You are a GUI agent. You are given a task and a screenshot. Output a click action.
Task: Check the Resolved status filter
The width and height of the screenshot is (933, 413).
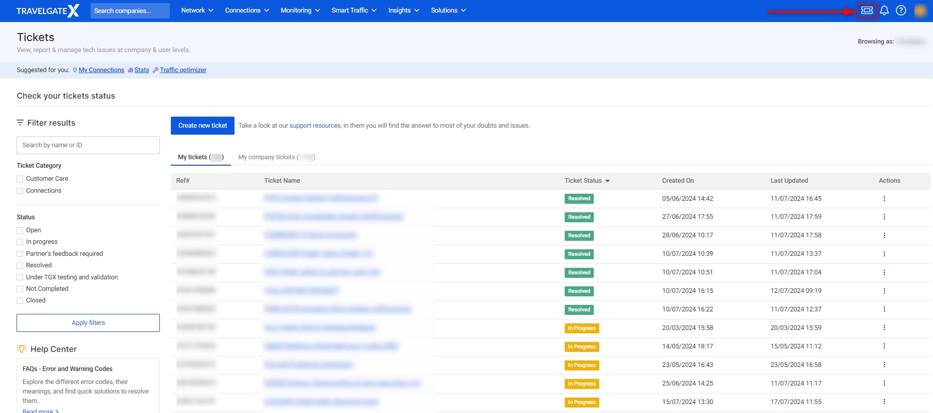coord(20,265)
